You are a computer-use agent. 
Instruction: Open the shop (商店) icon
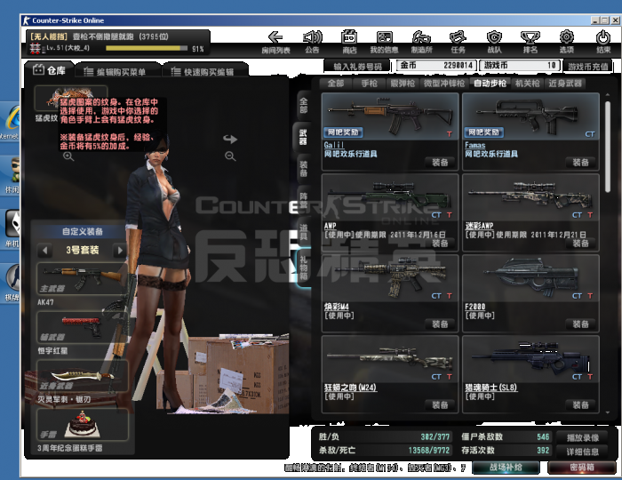(349, 43)
